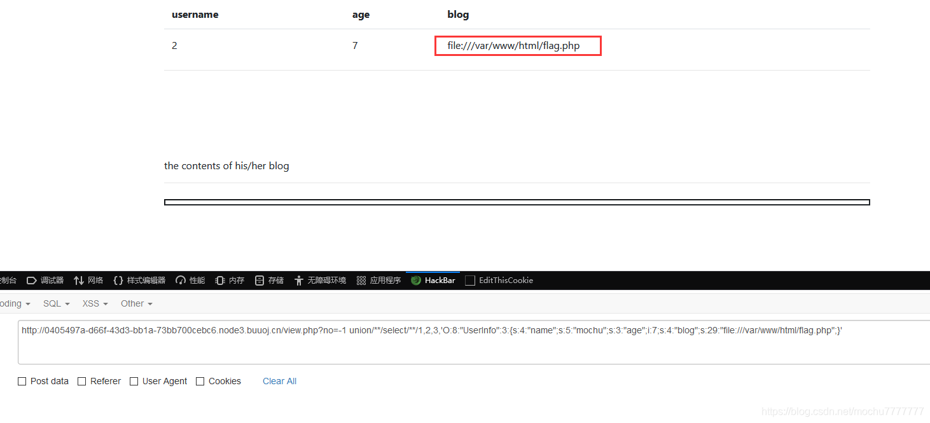Screen dimensions: 930x423
Task: Expand the Encoding dropdown menu
Action: point(15,303)
